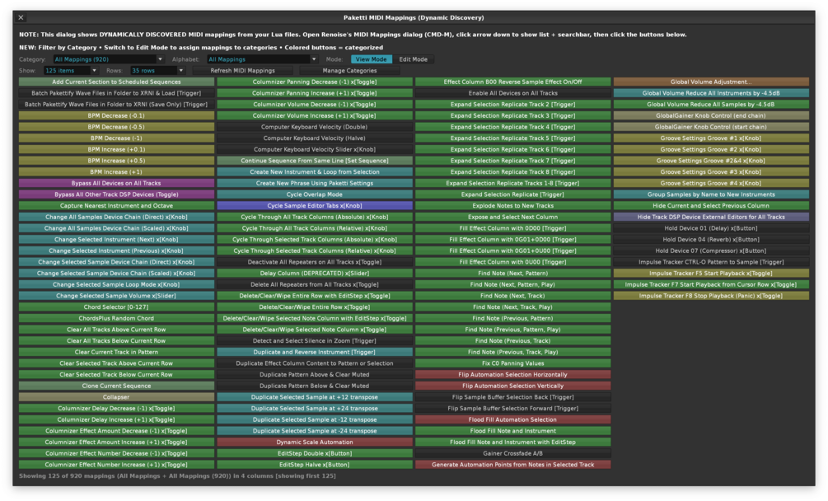
Task: Open the Category dropdown showing All Mappings (920)
Action: (x=108, y=59)
